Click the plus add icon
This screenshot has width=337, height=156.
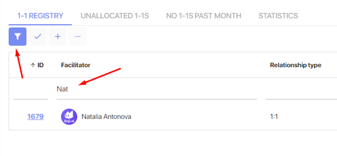[x=58, y=37]
